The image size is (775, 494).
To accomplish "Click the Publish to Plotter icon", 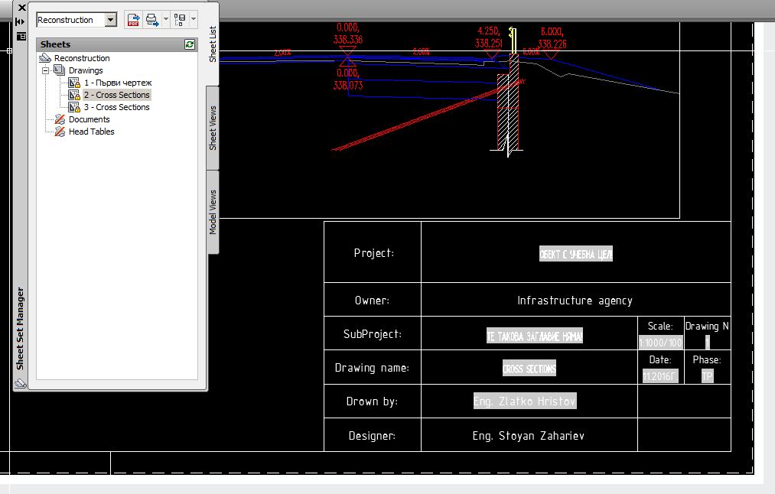I will [x=153, y=21].
